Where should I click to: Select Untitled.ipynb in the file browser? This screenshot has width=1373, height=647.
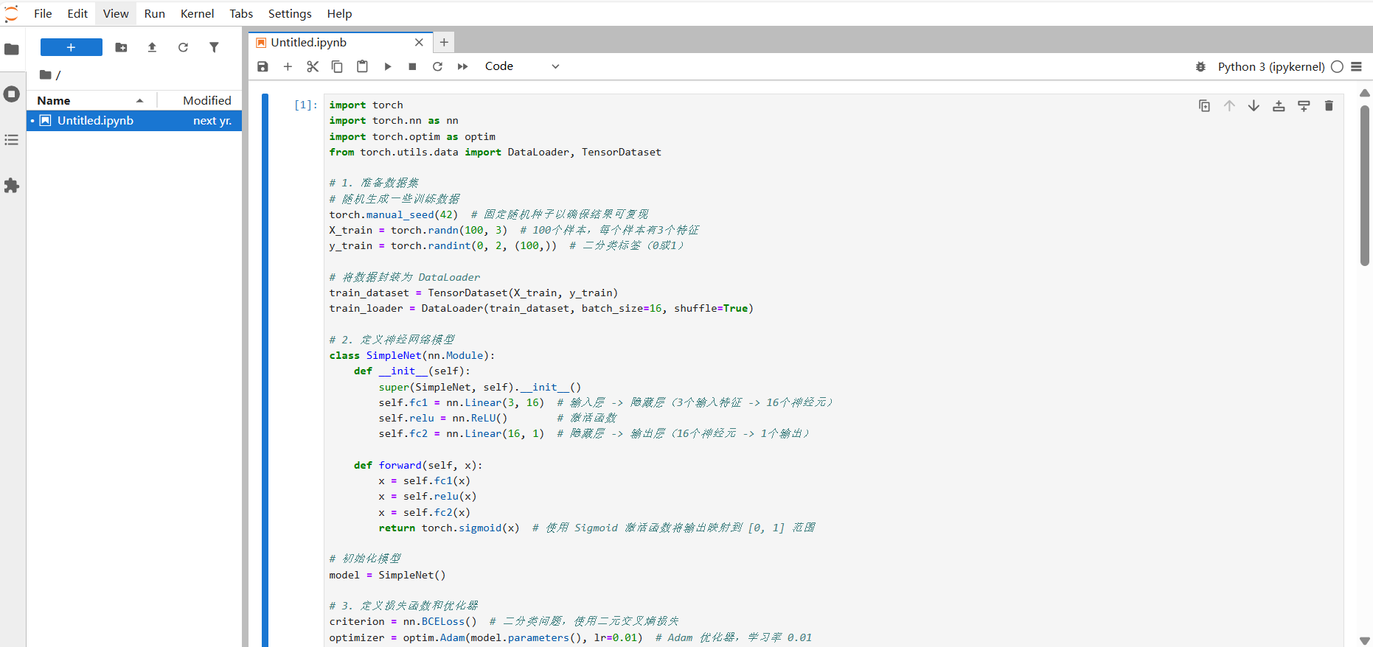[95, 121]
